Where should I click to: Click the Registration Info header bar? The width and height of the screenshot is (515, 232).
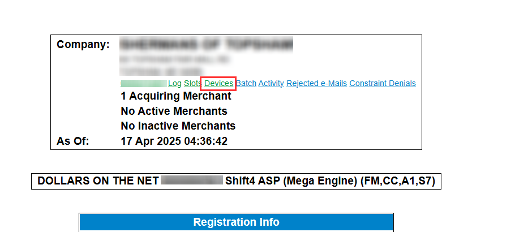[x=236, y=222]
